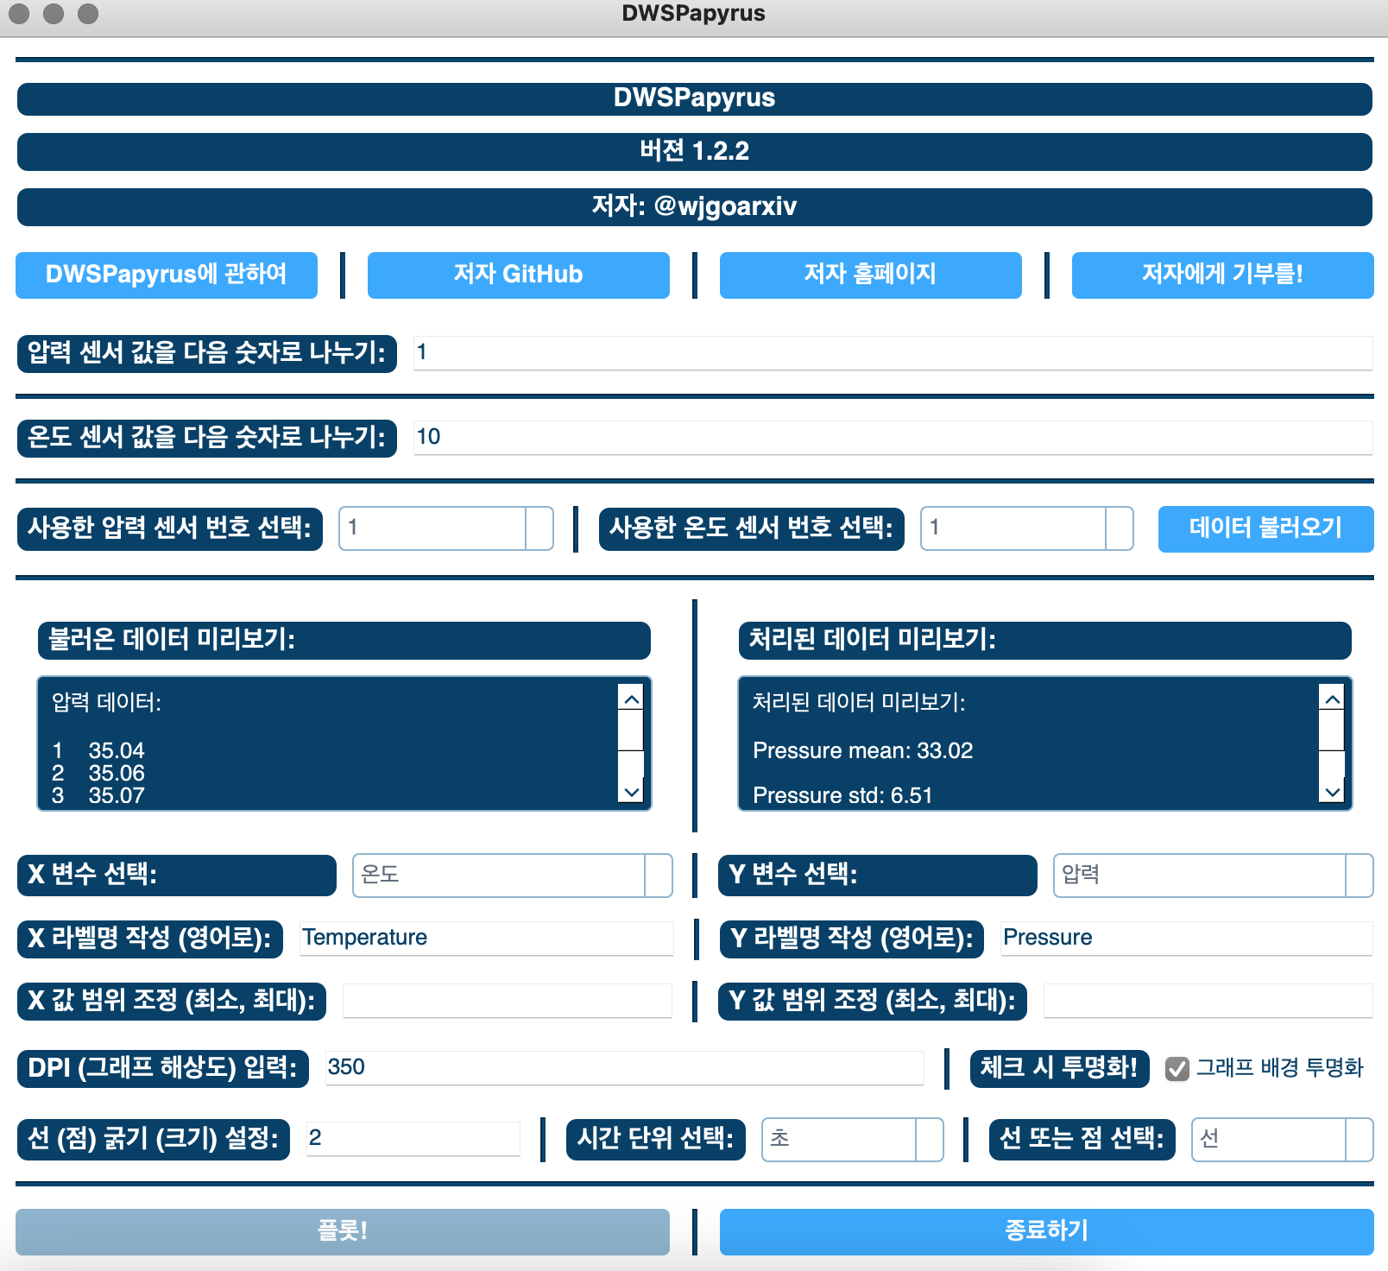Click the DPI input field showing 350
This screenshot has width=1388, height=1271.
click(625, 1067)
